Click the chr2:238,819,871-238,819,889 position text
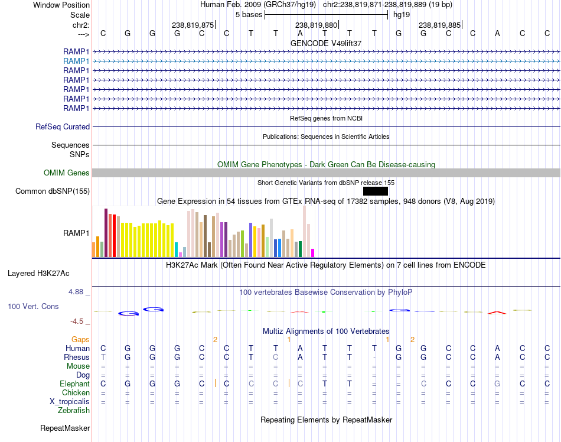Viewport: 561px width, 442px height. click(x=387, y=5)
